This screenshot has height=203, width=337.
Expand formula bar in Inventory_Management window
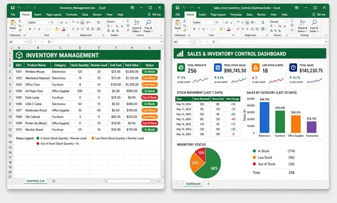[162, 42]
